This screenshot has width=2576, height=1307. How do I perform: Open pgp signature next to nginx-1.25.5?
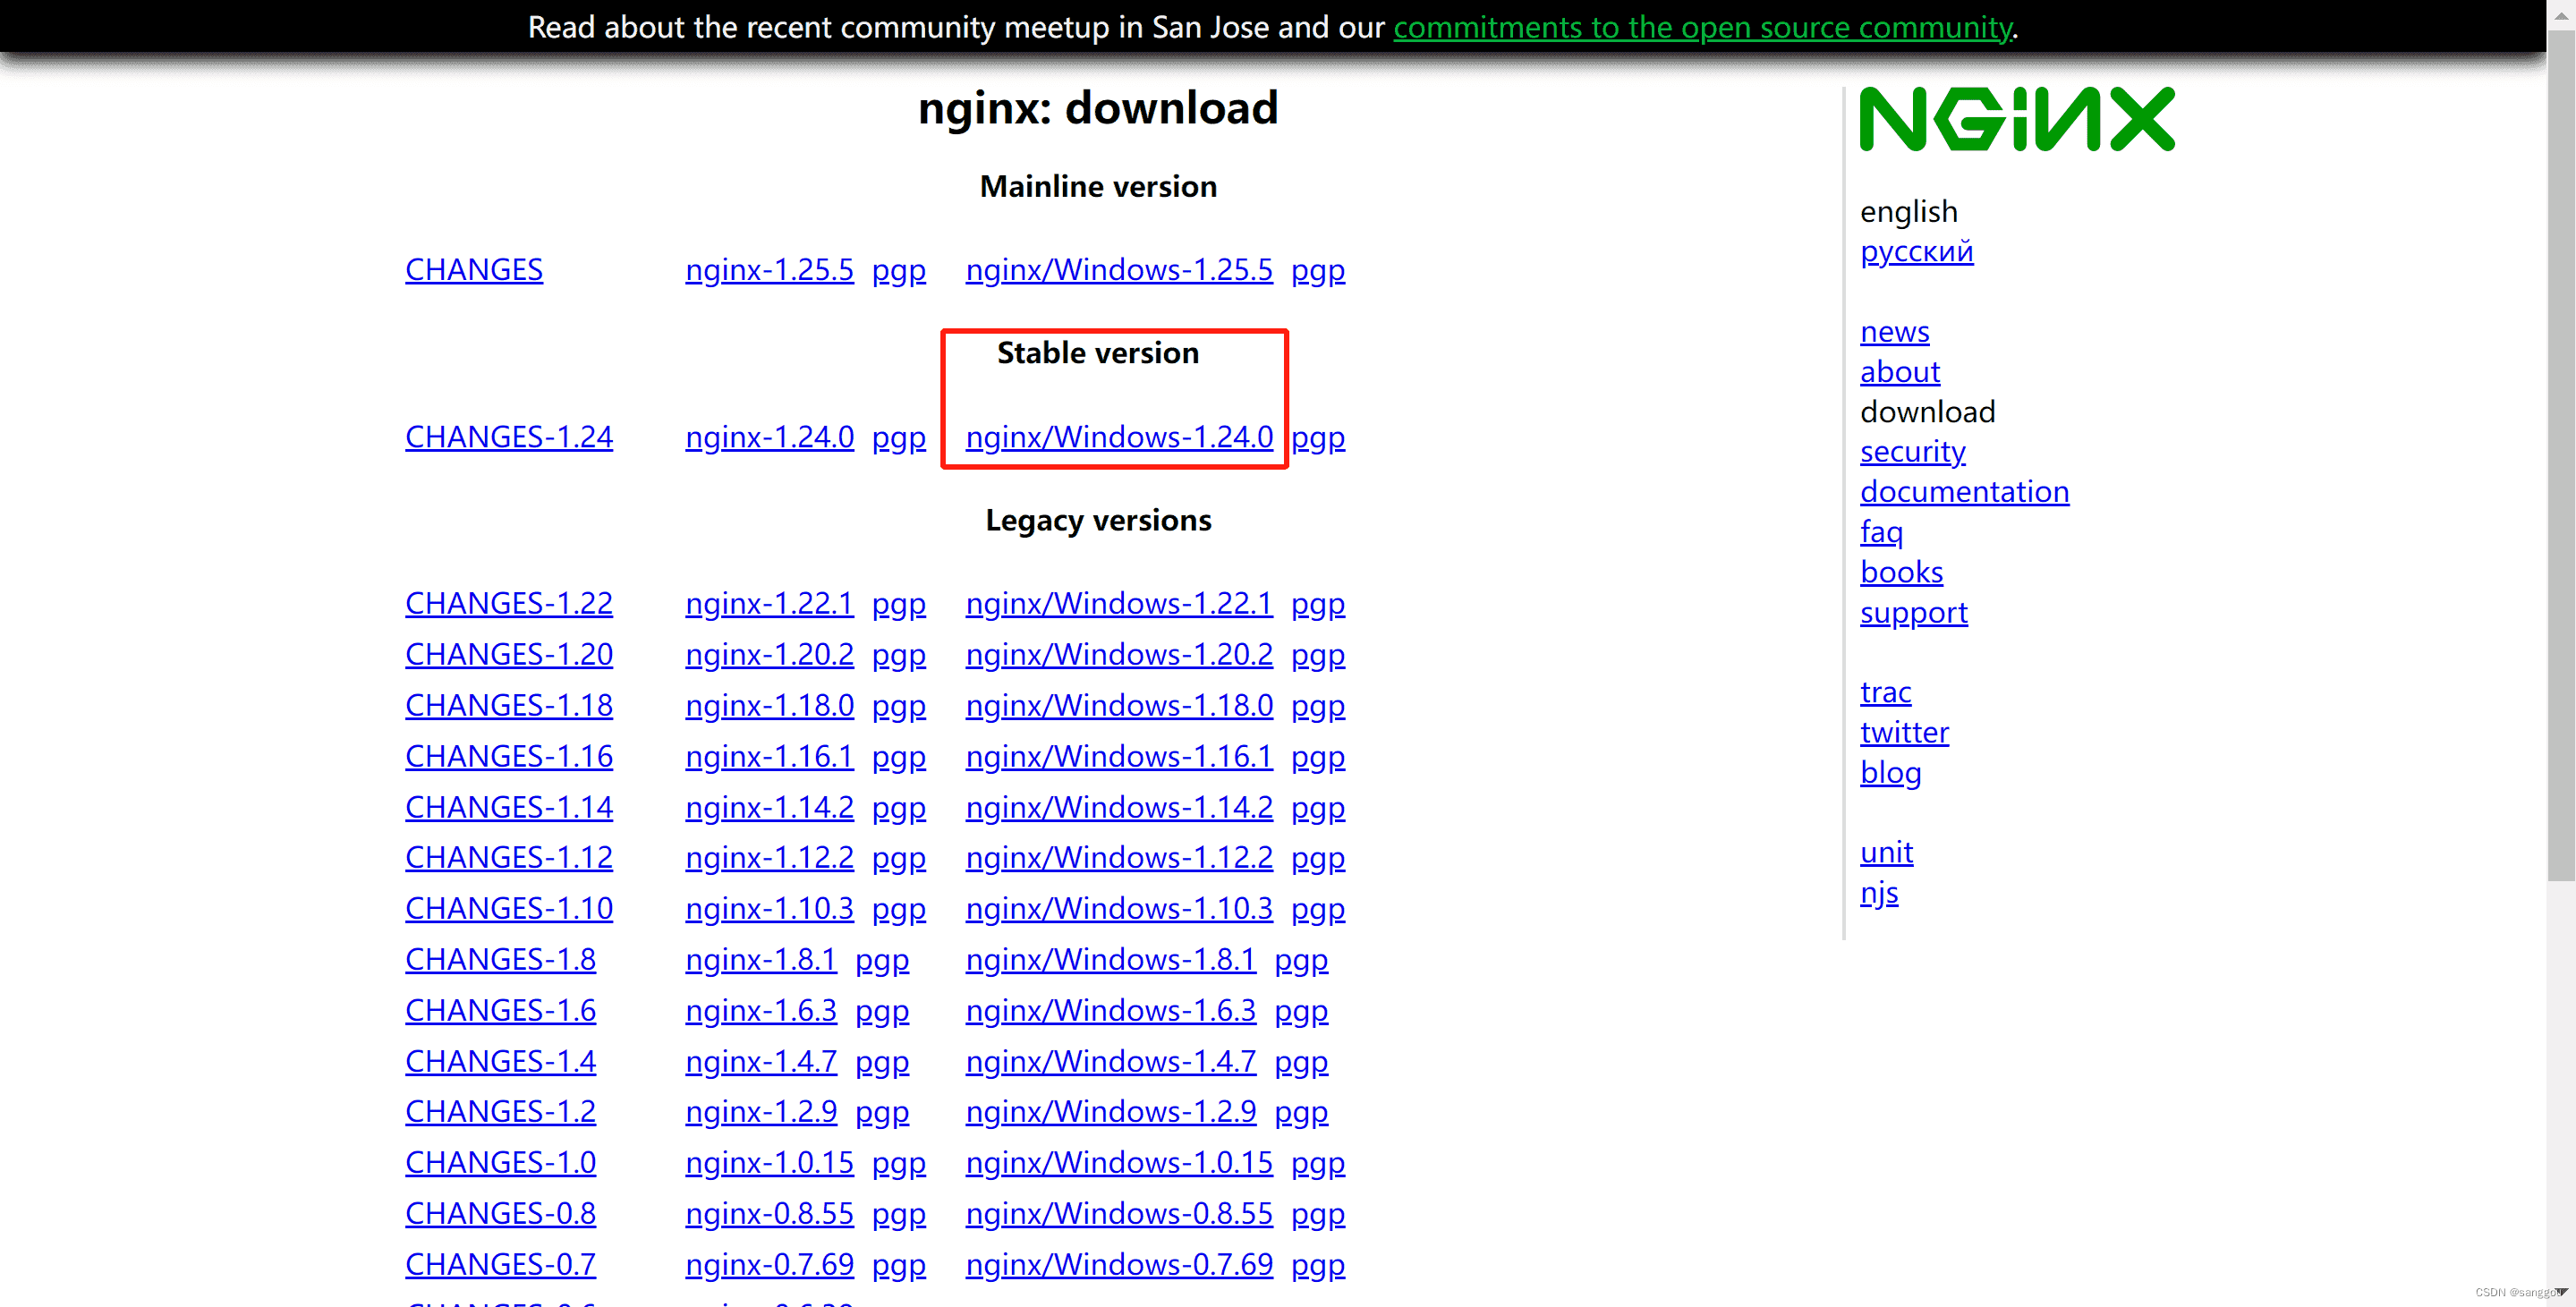coord(898,270)
